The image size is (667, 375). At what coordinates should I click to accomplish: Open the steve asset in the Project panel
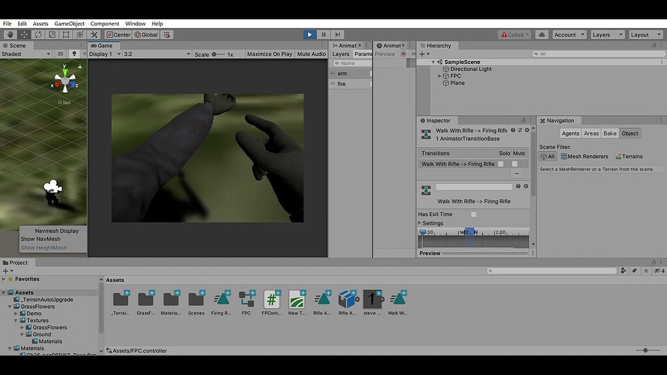click(x=373, y=300)
